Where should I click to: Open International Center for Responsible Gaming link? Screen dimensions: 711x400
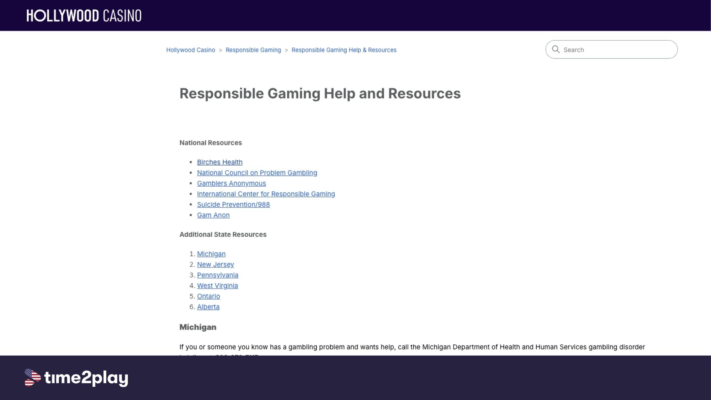click(266, 194)
